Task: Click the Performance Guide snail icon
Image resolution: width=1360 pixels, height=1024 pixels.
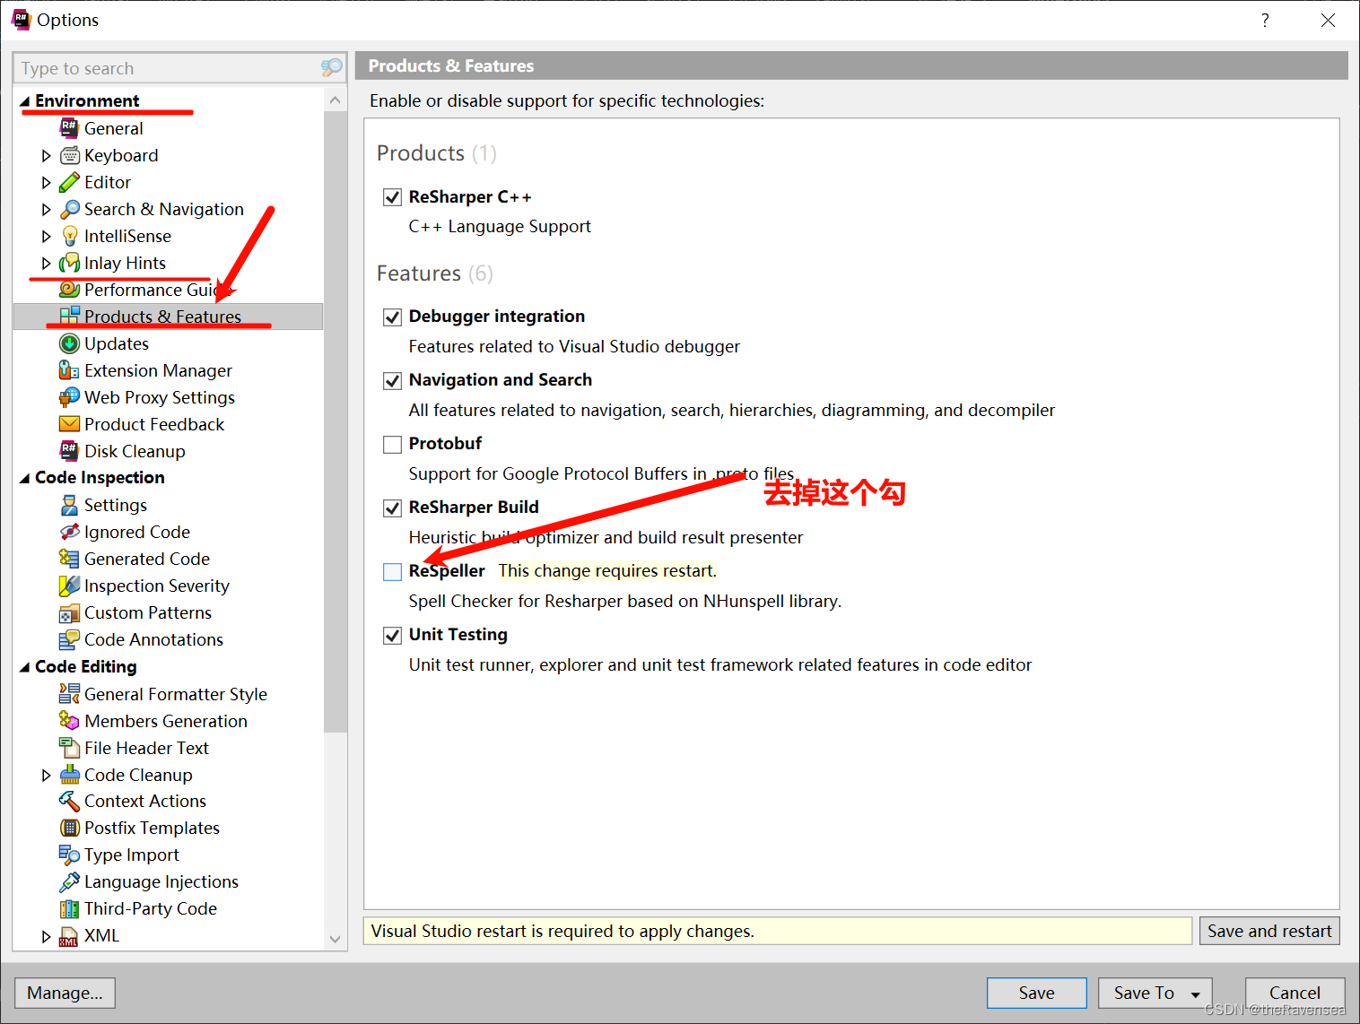Action: click(x=69, y=290)
